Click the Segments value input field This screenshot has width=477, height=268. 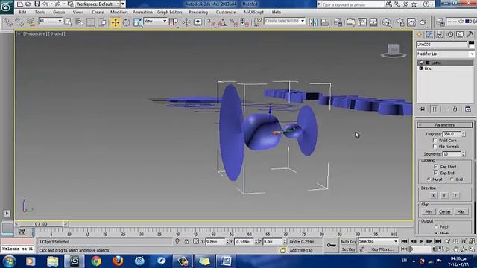[452, 154]
